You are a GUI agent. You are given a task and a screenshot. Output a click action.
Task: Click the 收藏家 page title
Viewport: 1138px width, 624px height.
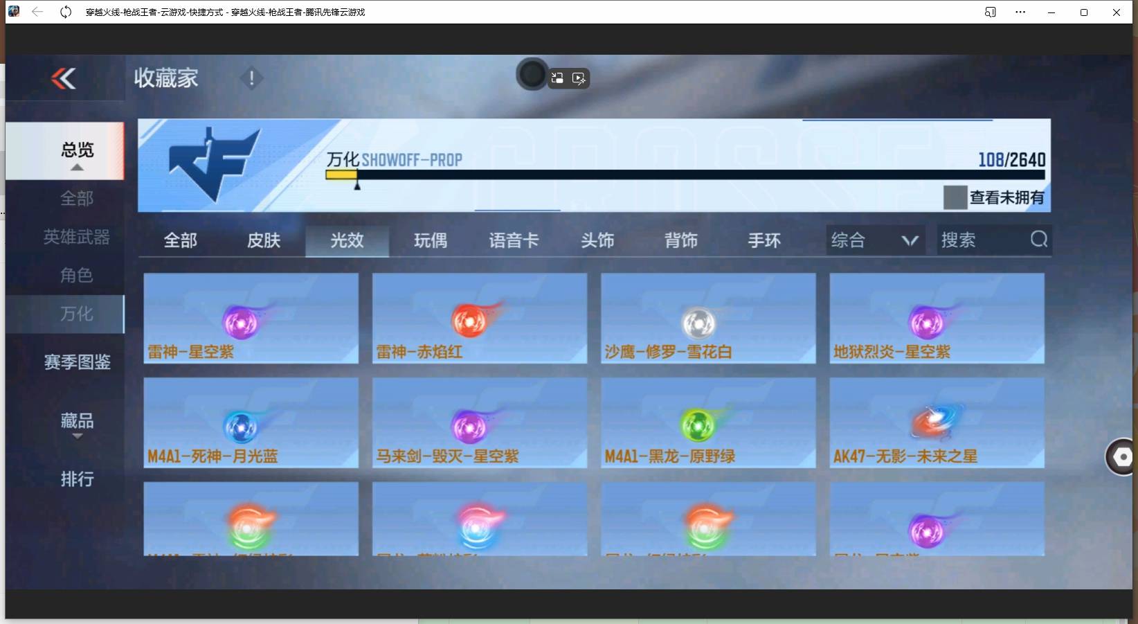click(166, 78)
